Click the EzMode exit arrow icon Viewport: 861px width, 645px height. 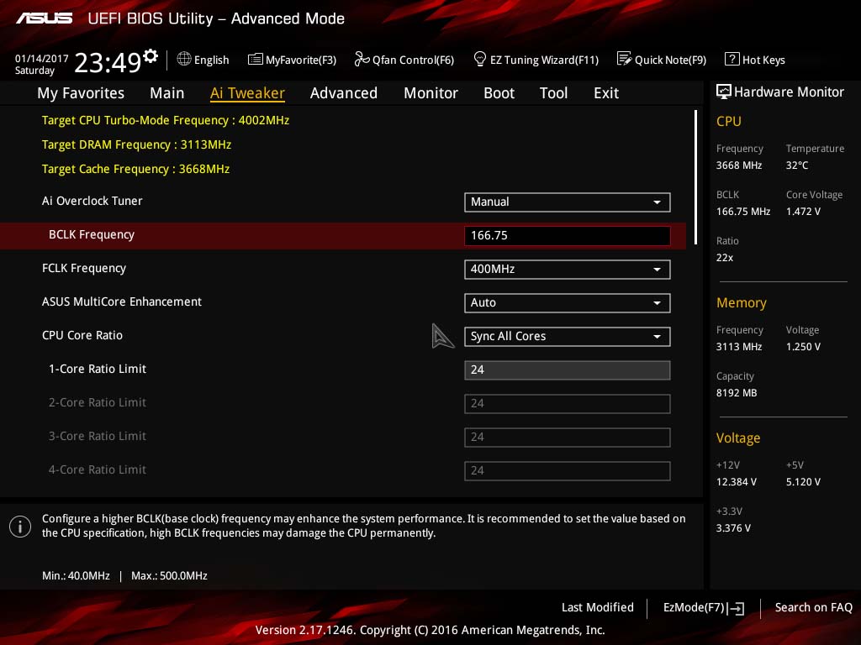736,608
